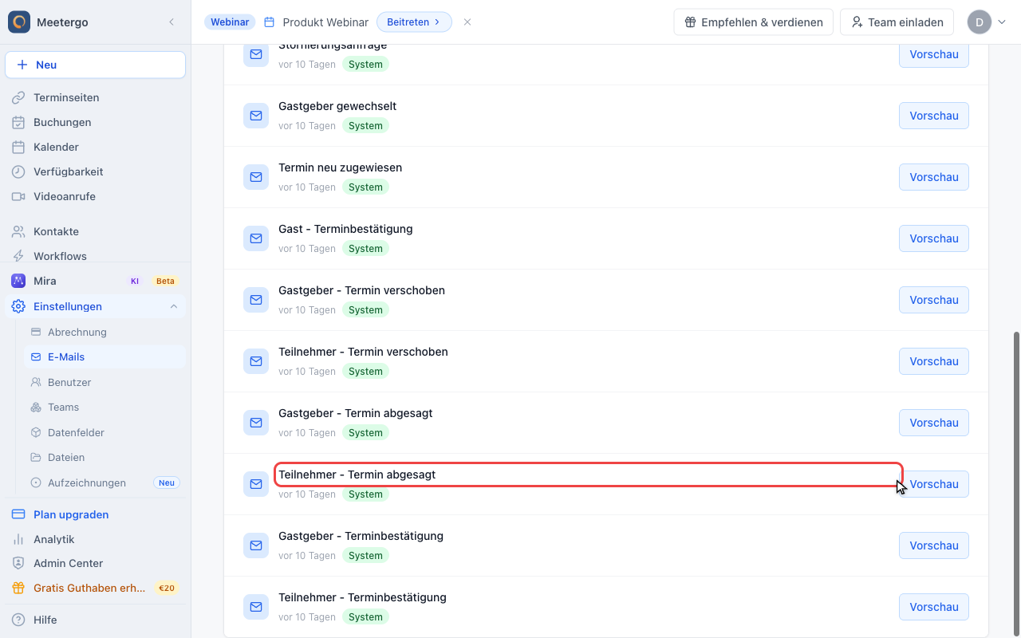Click envelope icon of Teilnehmer - Termin abgesagt
Viewport: 1021px width, 638px height.
pyautogui.click(x=256, y=484)
